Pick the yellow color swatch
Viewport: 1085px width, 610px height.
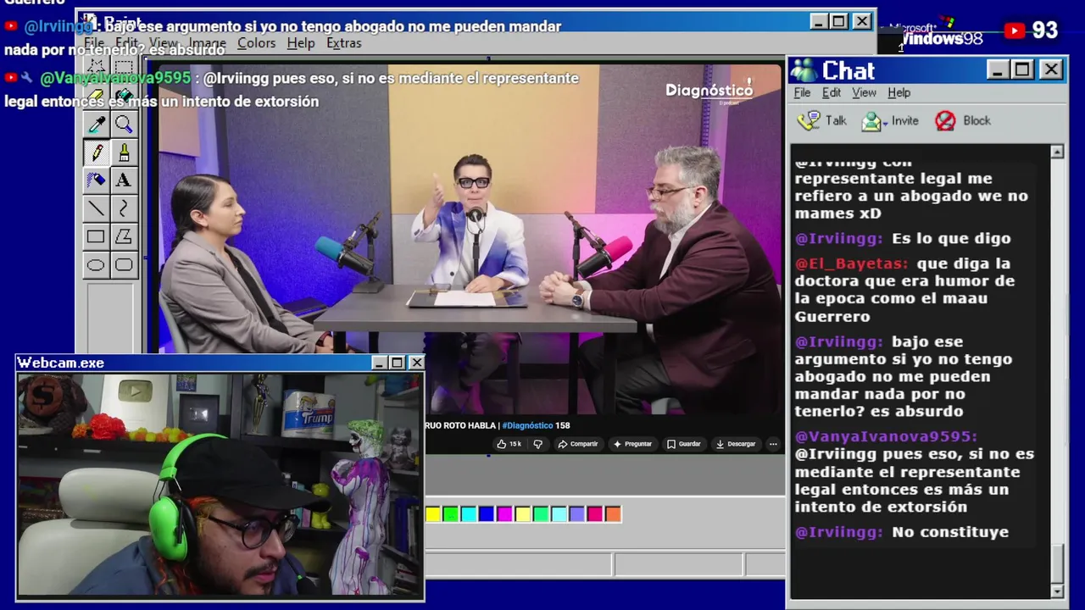(433, 513)
